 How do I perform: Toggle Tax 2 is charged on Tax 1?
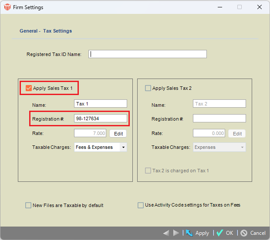click(148, 171)
